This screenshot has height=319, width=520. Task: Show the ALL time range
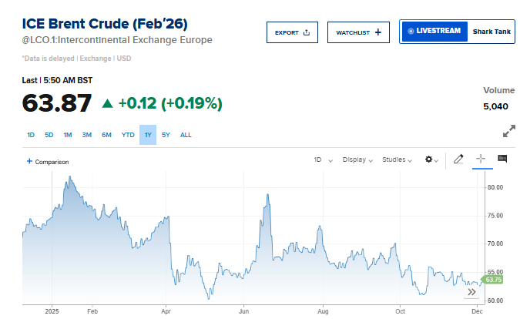(186, 135)
